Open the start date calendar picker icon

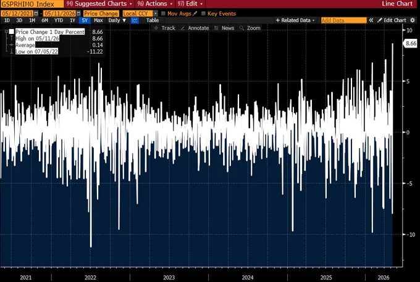36,14
